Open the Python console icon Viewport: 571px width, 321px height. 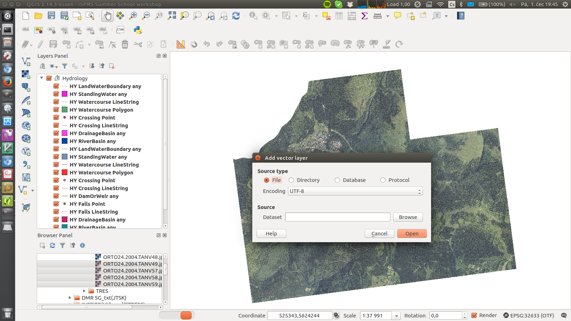tap(138, 30)
